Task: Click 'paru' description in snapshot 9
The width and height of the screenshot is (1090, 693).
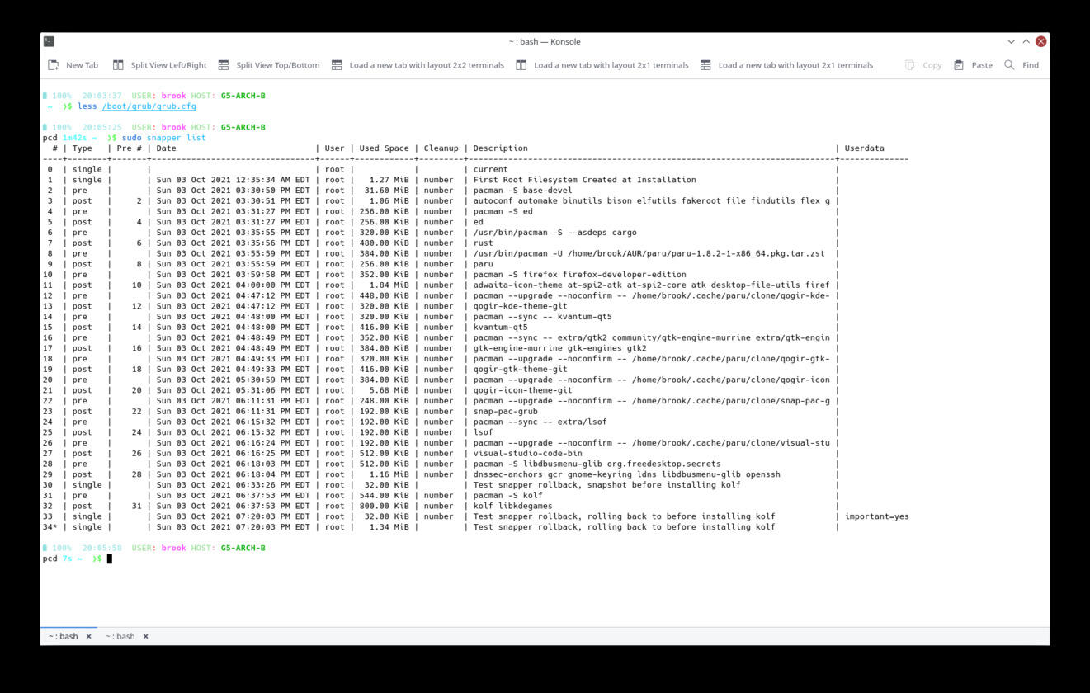Action: [483, 264]
